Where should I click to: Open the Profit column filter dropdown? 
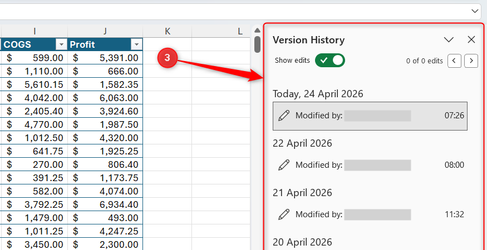[136, 45]
